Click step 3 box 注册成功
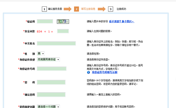This screenshot has height=108, width=176. [x=111, y=9]
